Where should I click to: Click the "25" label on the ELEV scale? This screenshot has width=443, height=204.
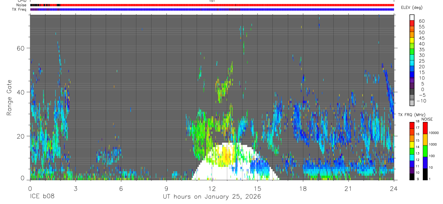click(421, 61)
